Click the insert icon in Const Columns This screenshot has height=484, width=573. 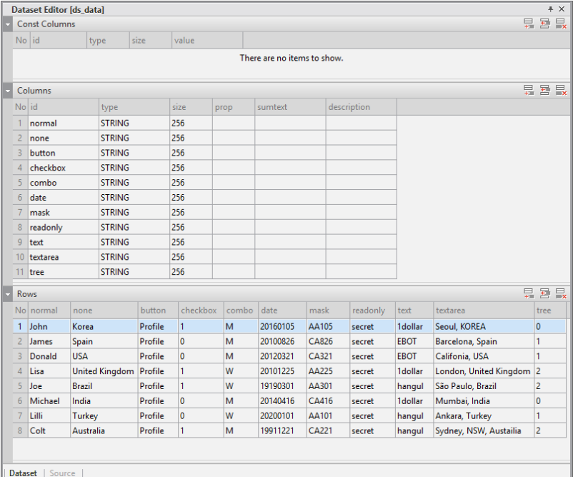[544, 24]
